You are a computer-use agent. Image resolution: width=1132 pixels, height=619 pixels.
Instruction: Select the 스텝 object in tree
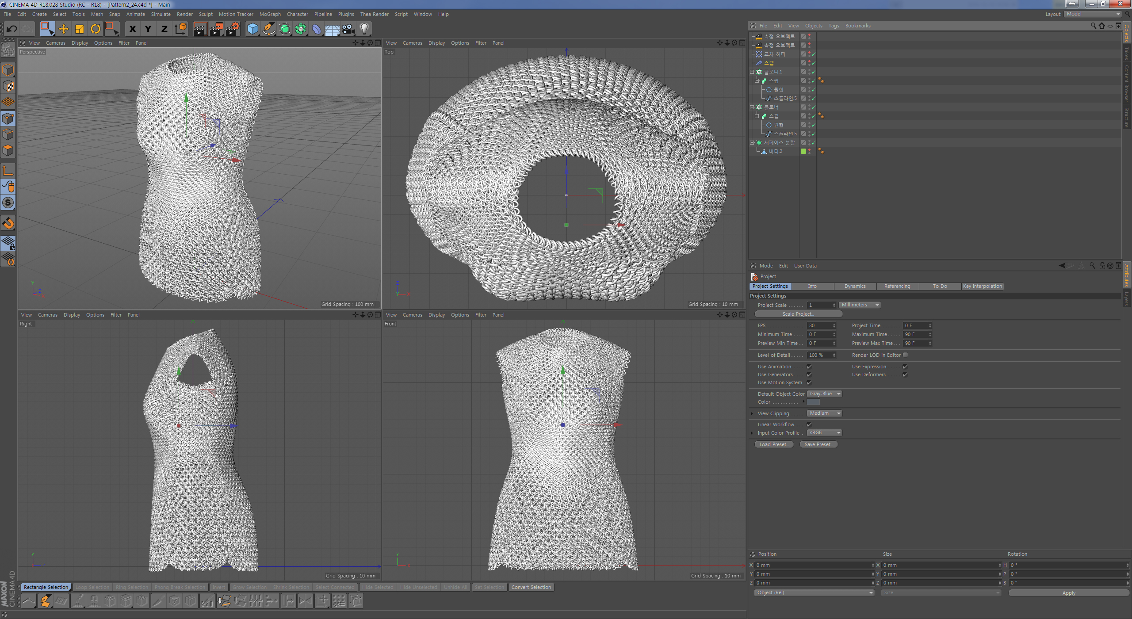[x=769, y=63]
